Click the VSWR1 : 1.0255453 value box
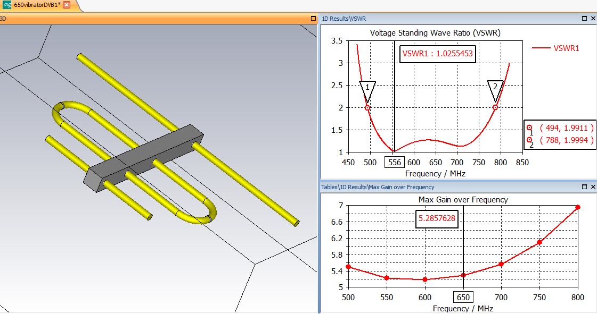 coord(437,54)
